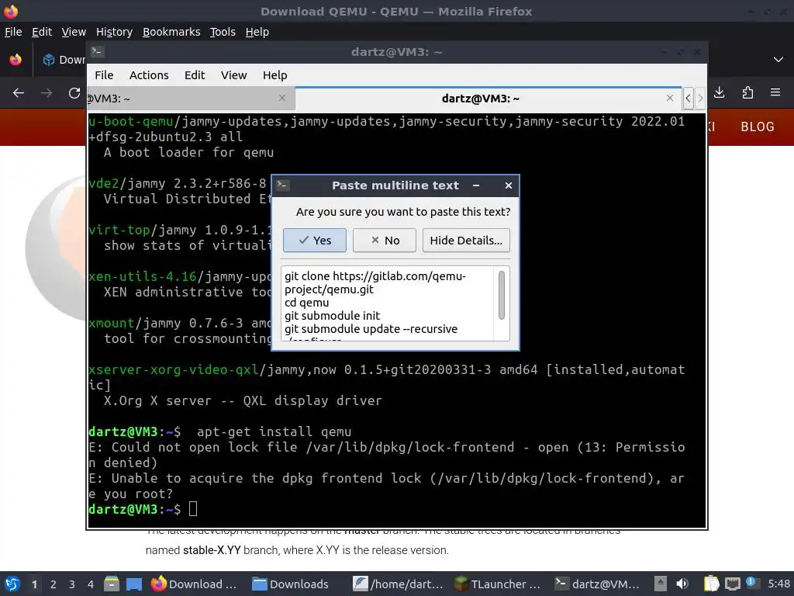Viewport: 794px width, 596px height.
Task: Select the Download QEMU browser tab
Action: click(x=64, y=60)
